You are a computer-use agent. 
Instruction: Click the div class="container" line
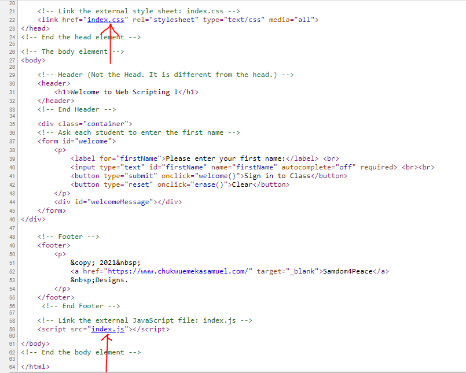coord(85,124)
